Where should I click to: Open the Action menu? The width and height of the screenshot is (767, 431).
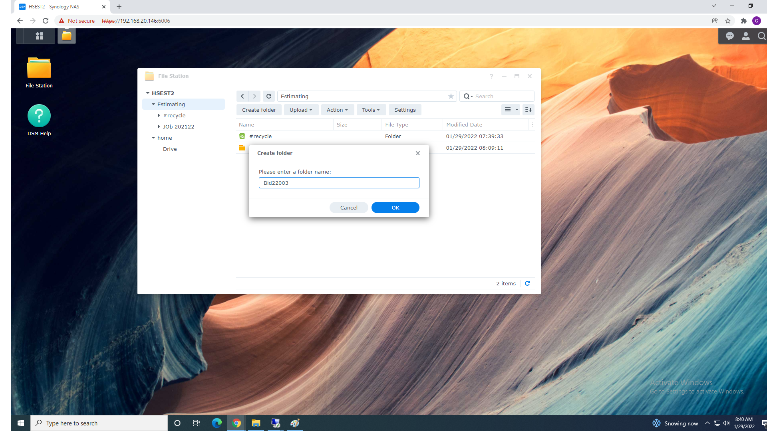click(337, 110)
